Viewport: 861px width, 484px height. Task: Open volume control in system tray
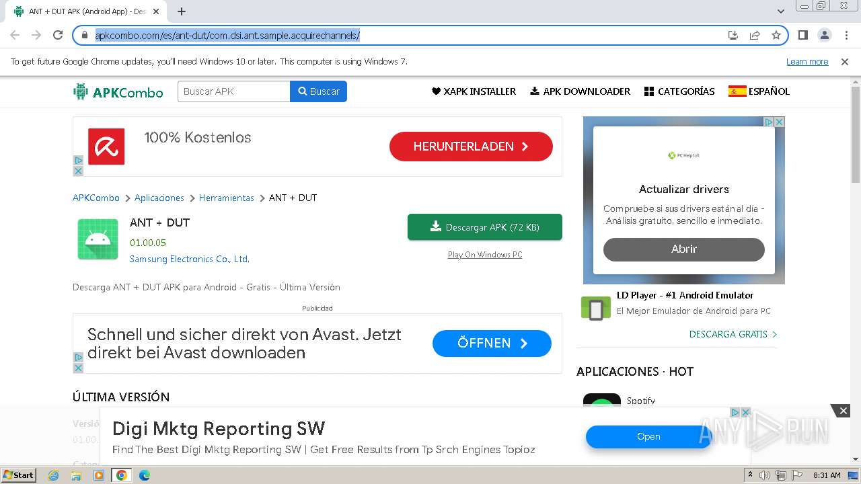[x=764, y=475]
